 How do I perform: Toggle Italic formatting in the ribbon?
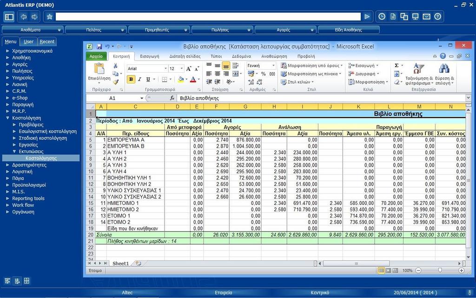coord(139,79)
